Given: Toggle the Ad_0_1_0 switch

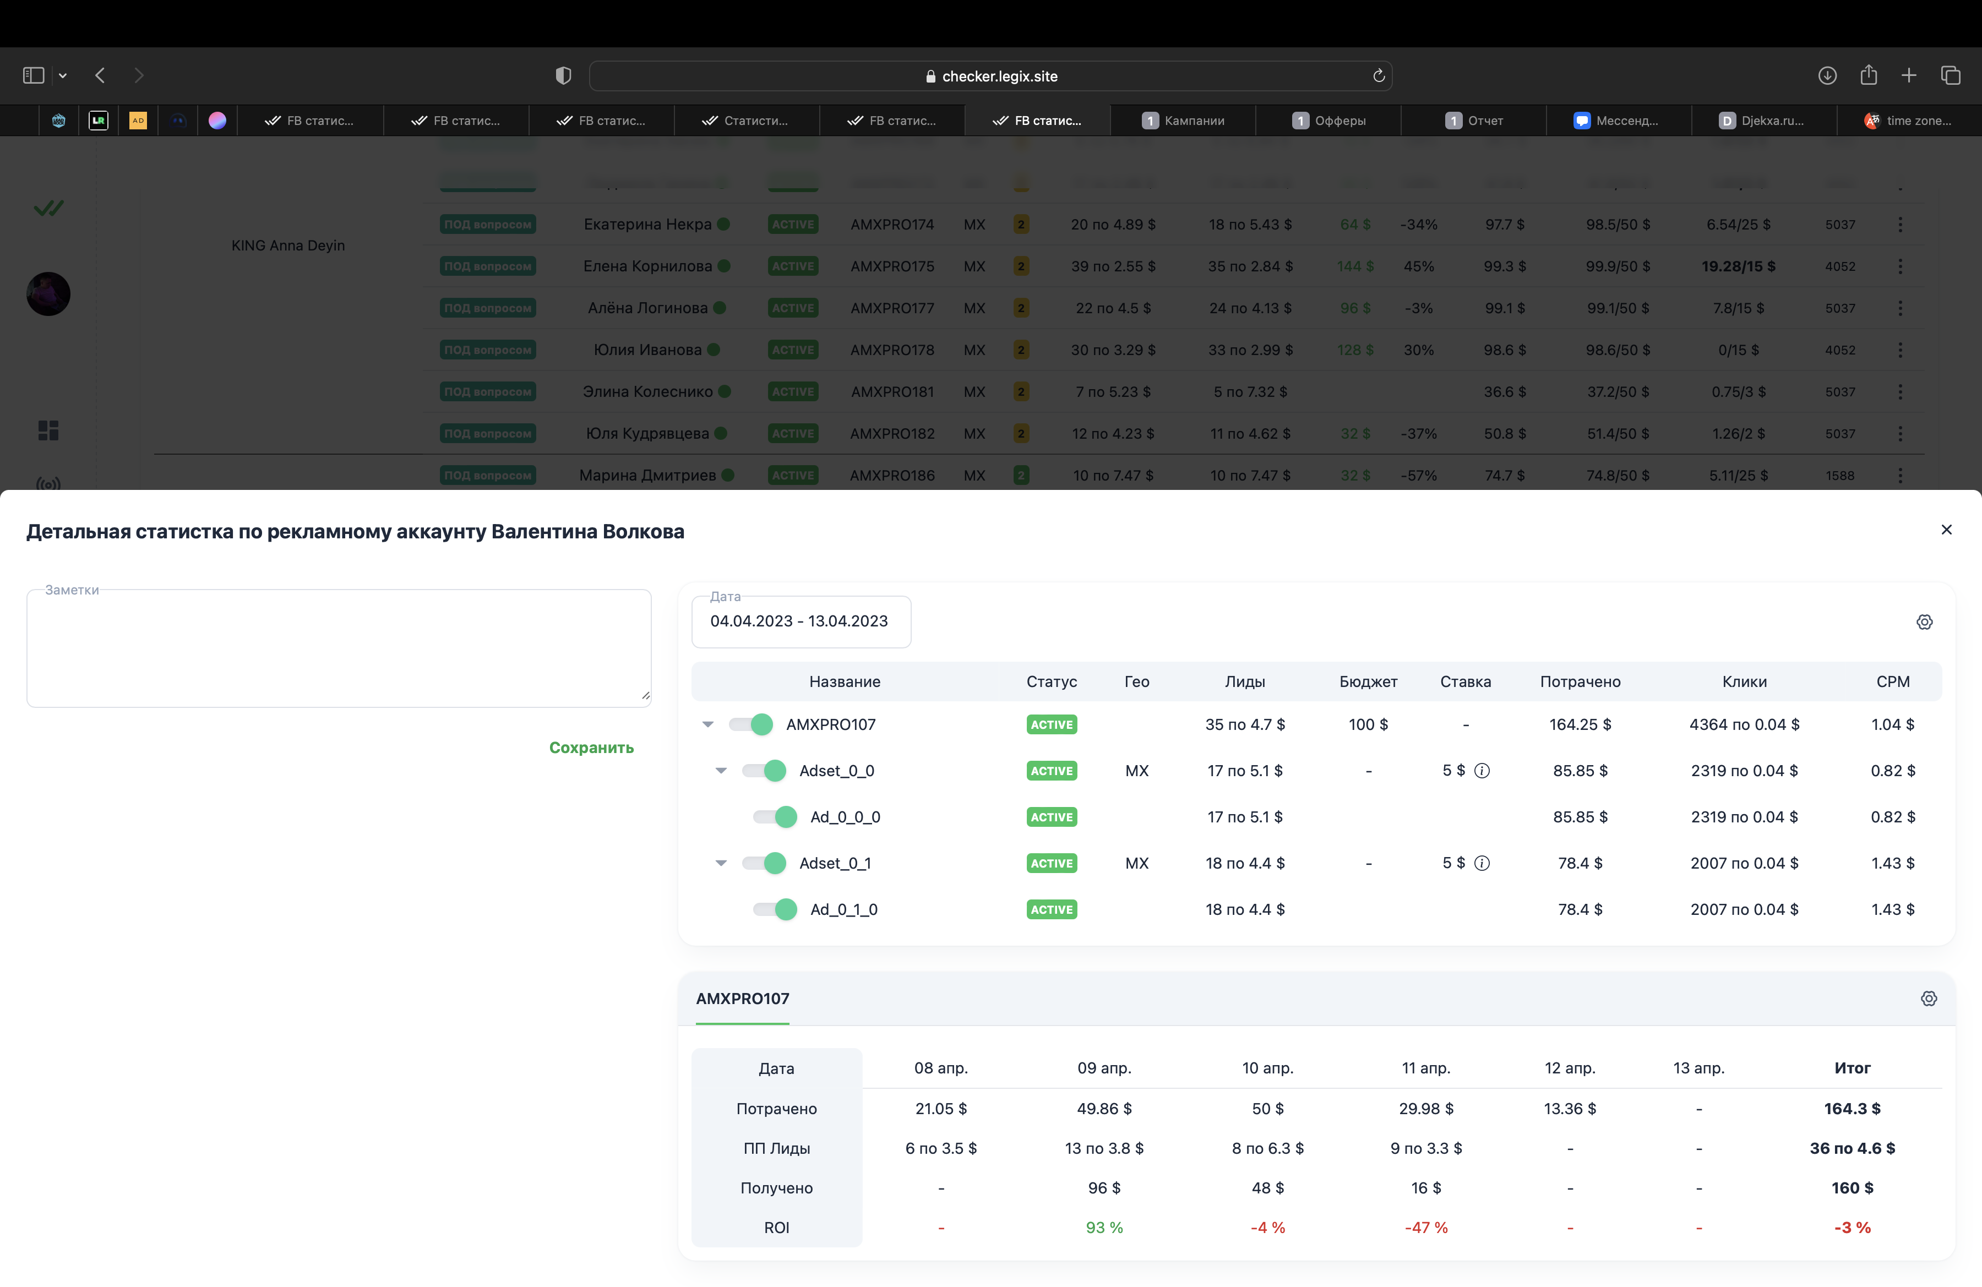Looking at the screenshot, I should click(x=775, y=910).
